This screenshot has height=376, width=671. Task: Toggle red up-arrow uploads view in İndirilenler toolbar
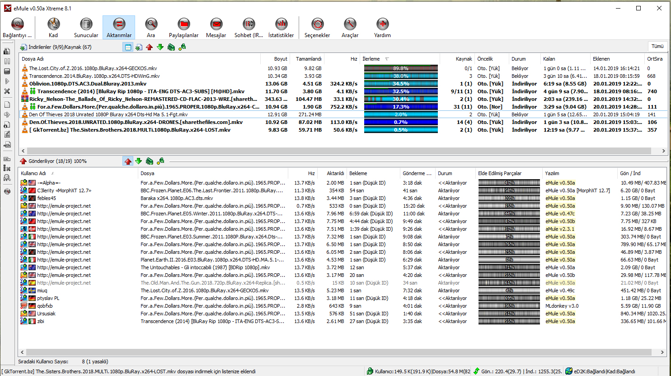(x=150, y=47)
